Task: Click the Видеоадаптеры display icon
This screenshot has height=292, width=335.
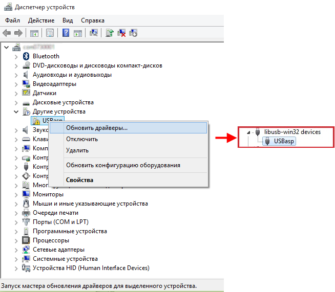Action: pos(26,84)
